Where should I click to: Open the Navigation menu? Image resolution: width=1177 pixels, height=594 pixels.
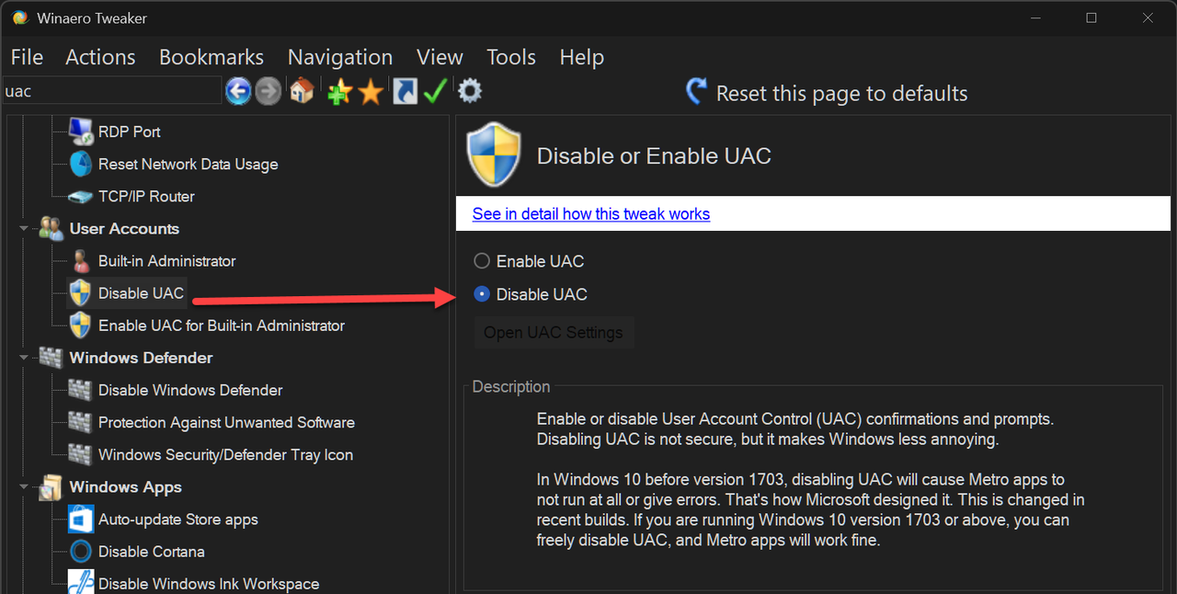pos(340,57)
